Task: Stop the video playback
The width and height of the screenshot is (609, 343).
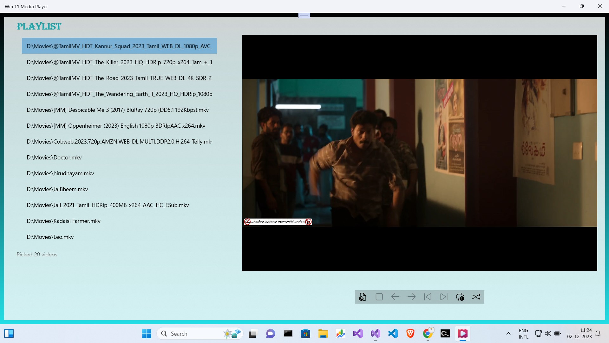Action: pyautogui.click(x=379, y=297)
